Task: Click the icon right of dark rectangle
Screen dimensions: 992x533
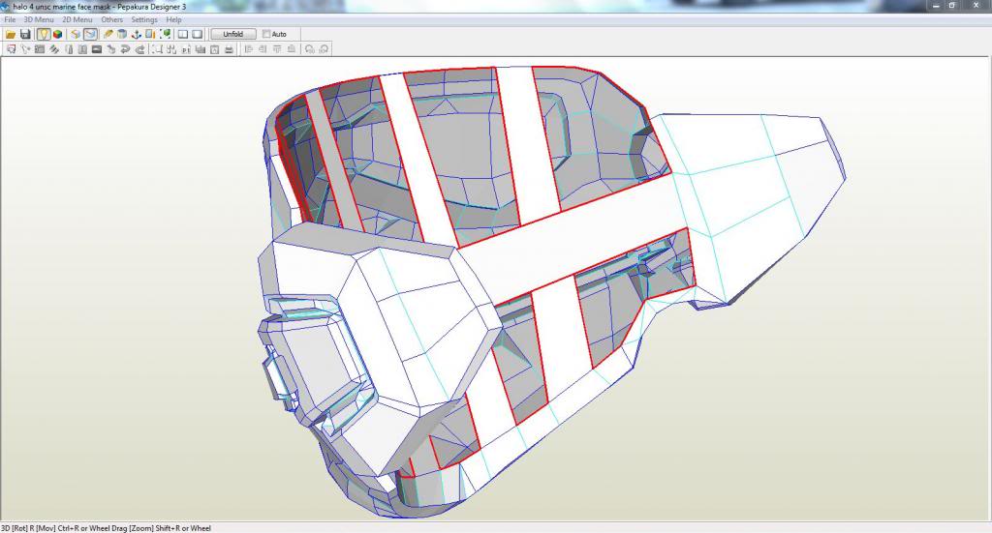Action: tap(110, 49)
